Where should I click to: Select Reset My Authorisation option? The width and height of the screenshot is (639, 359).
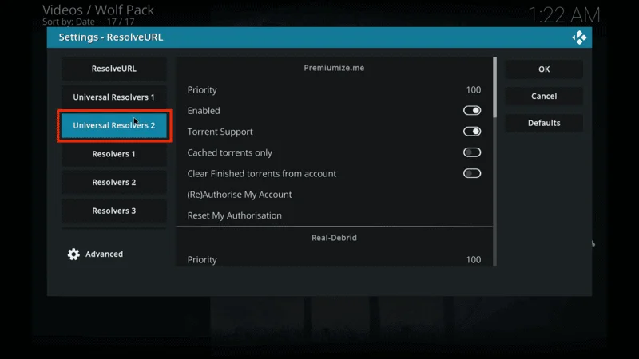tap(235, 215)
